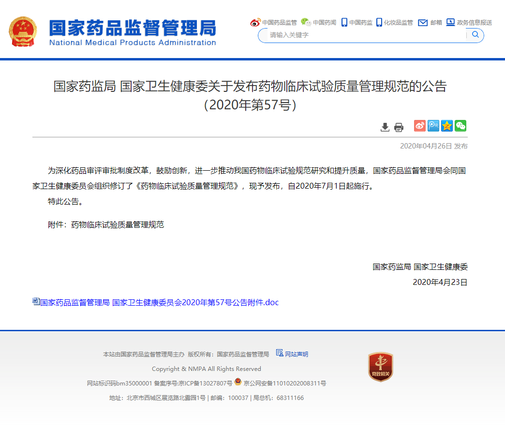The height and width of the screenshot is (443, 505).
Task: Open the 中国药品监管 Weibo link
Action: [274, 22]
